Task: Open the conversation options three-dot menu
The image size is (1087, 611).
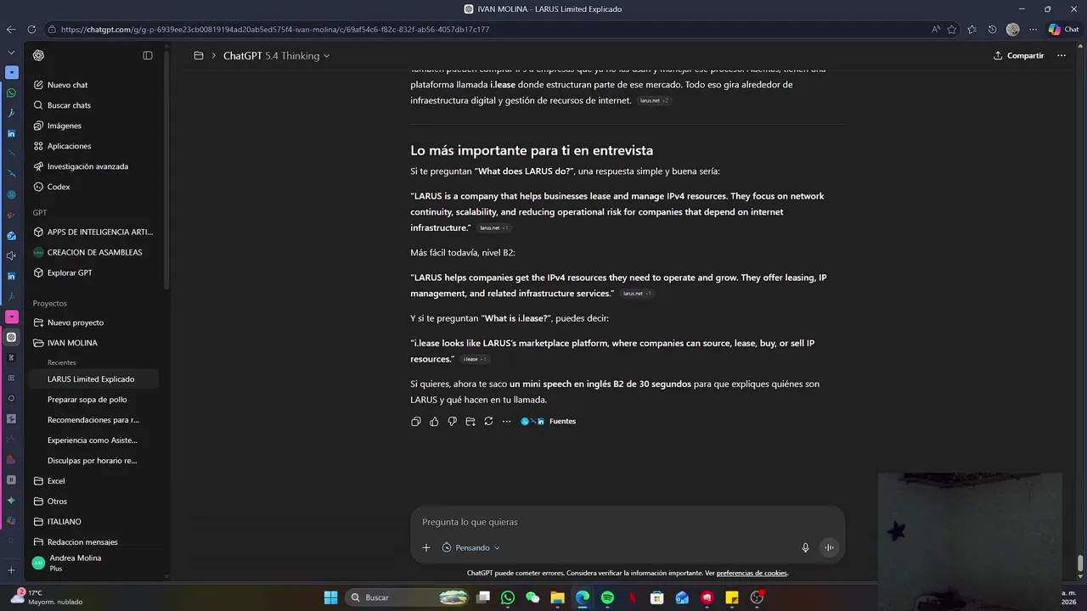Action: click(1062, 55)
